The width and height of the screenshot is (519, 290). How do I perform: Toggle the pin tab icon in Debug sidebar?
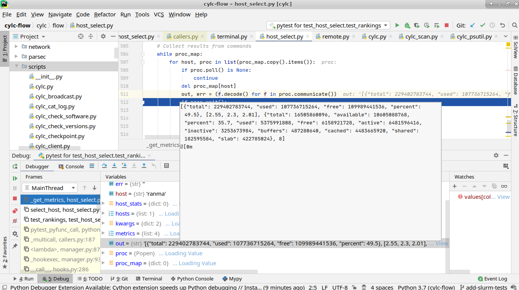pos(15,246)
